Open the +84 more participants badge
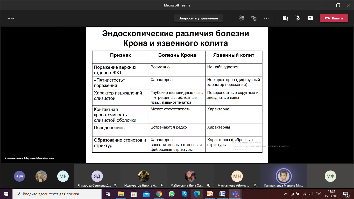Viewport: 354px width, 199px height. [x=19, y=176]
